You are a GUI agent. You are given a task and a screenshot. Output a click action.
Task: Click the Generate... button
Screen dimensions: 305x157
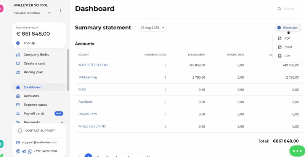[x=288, y=28]
